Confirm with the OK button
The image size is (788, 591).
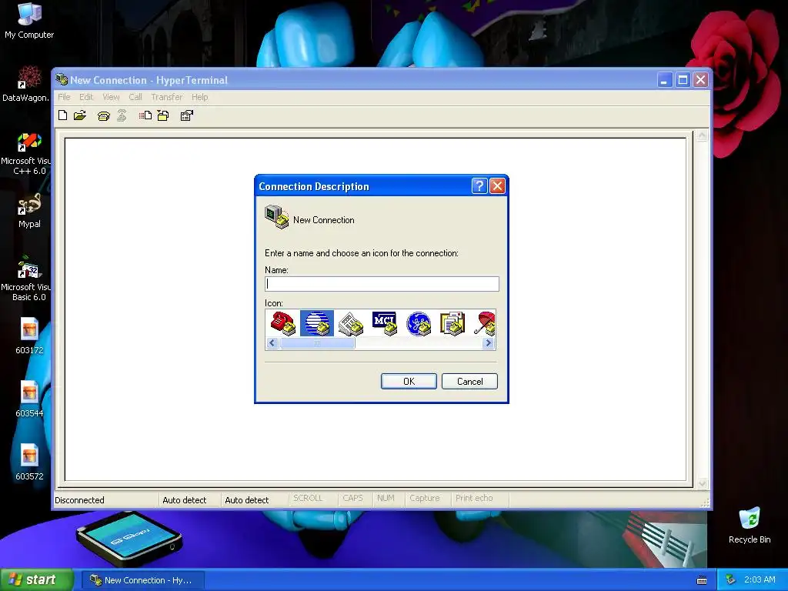[x=409, y=382]
